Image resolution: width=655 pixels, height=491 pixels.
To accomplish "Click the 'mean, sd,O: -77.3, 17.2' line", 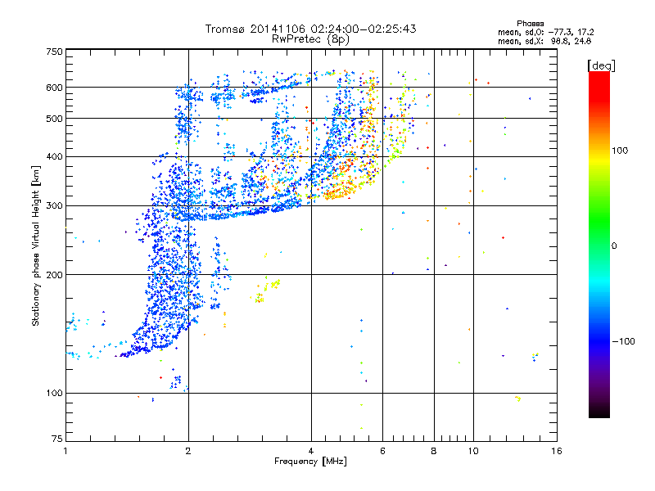I will [545, 32].
